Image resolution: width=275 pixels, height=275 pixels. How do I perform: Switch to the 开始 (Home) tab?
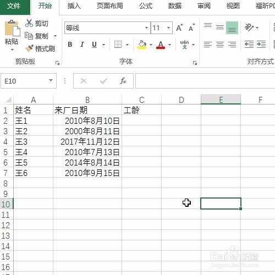[x=45, y=6]
